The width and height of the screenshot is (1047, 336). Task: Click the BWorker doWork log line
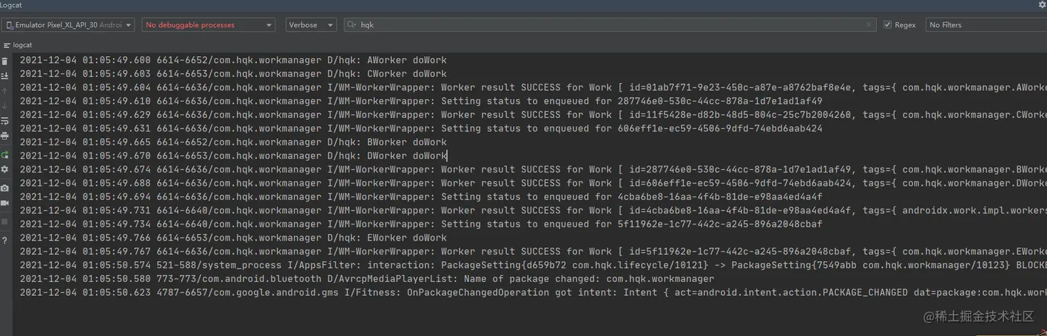click(x=233, y=142)
